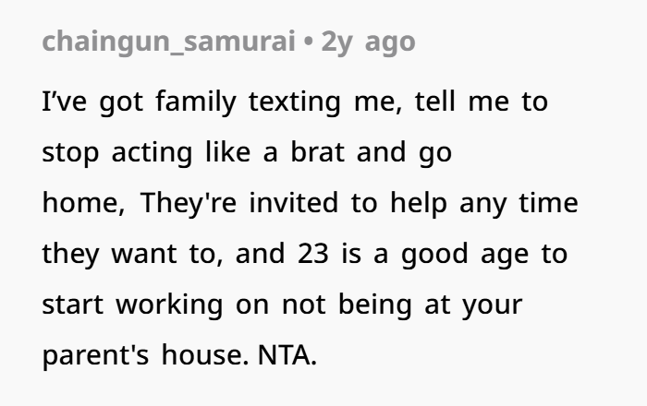Click the "2y ago" comment timestamp

(368, 42)
